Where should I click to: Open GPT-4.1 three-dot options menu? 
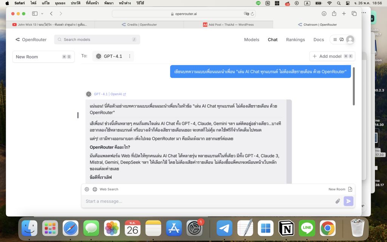tap(130, 56)
